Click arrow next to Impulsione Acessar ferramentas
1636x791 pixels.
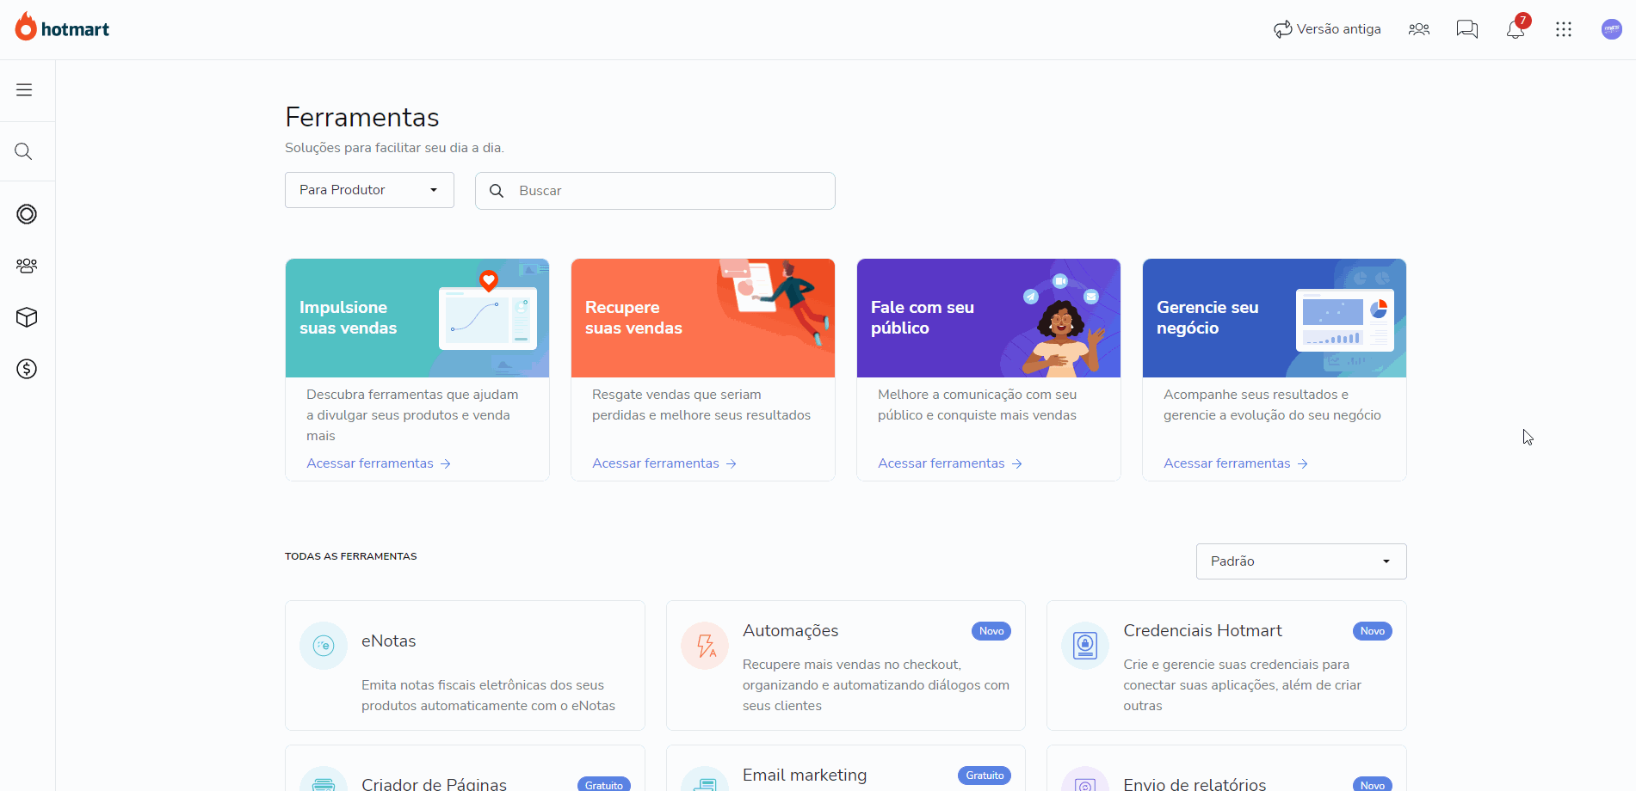pyautogui.click(x=446, y=463)
